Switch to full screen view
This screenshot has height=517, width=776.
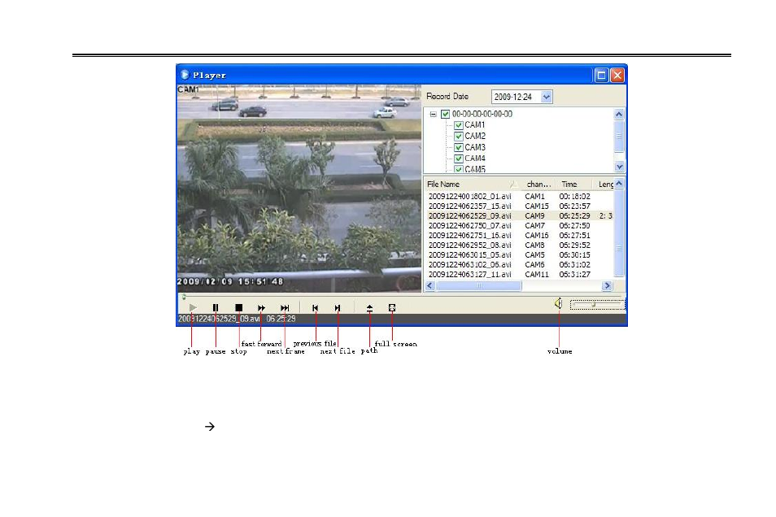point(392,308)
